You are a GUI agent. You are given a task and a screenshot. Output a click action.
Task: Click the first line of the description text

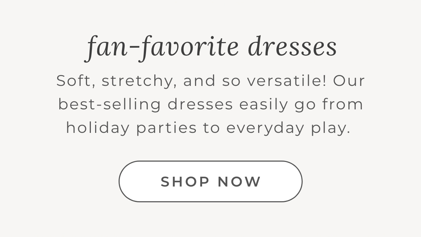point(210,81)
